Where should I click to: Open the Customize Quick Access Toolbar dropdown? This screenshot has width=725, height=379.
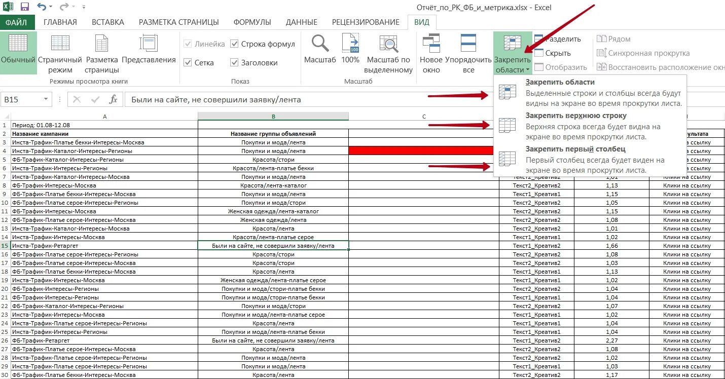[x=84, y=8]
